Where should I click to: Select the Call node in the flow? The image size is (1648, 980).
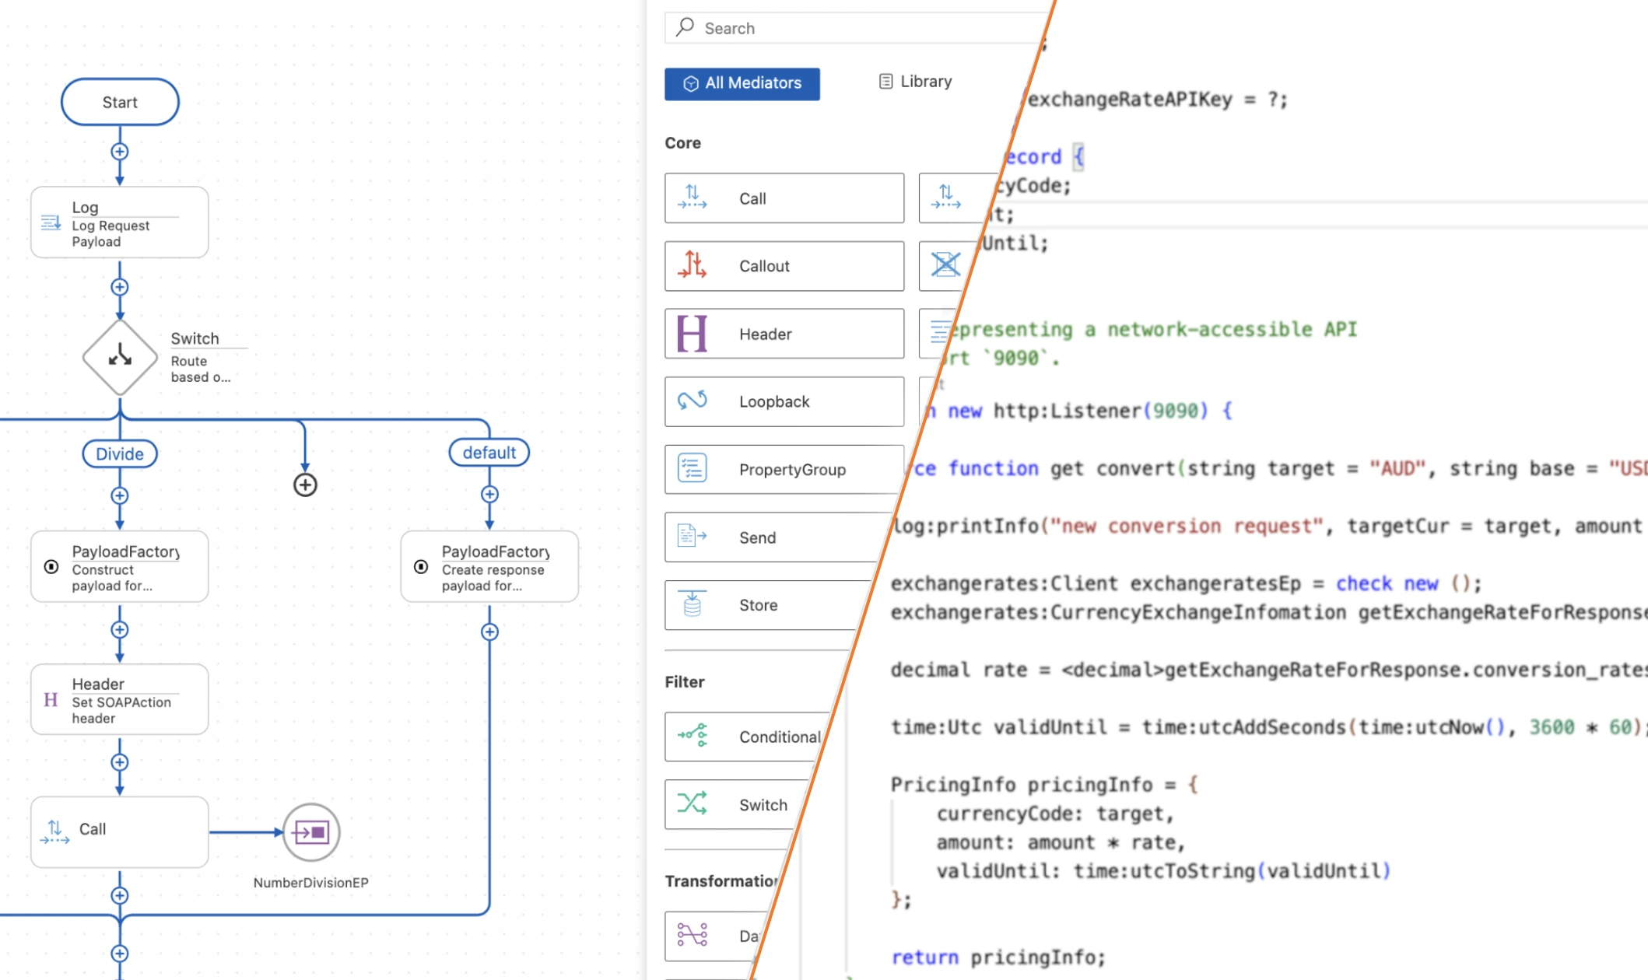(120, 831)
